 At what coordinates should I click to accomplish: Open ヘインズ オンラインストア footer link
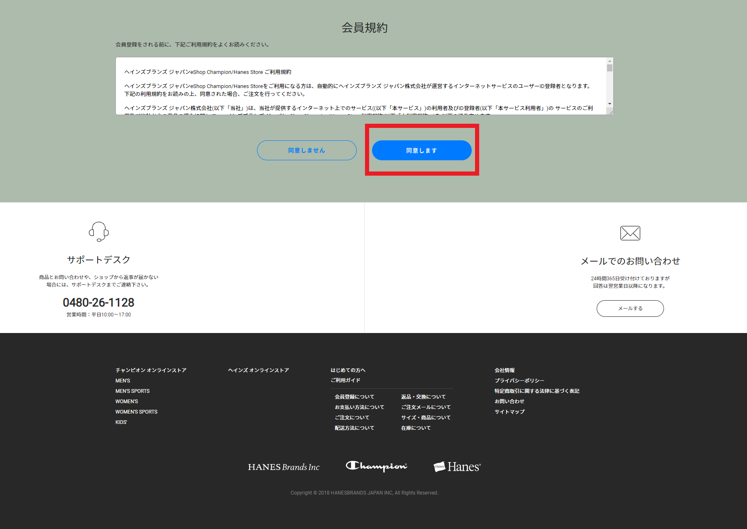tap(258, 370)
